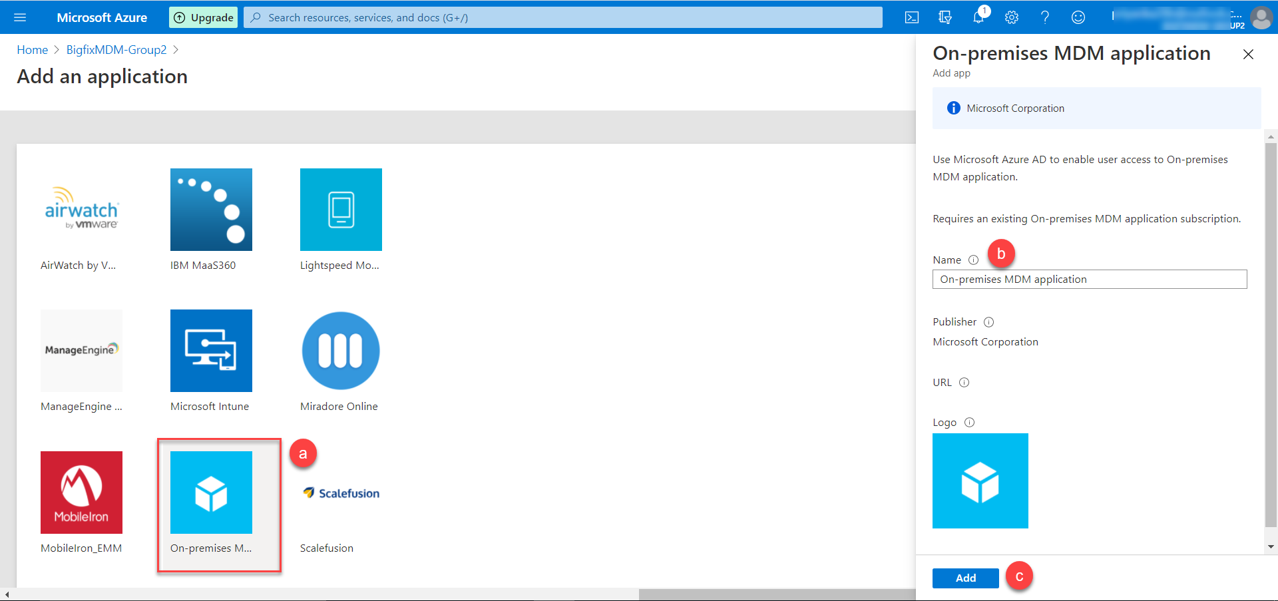Click the horizontal scrollbar left arrow
The height and width of the screenshot is (601, 1278).
(x=7, y=594)
